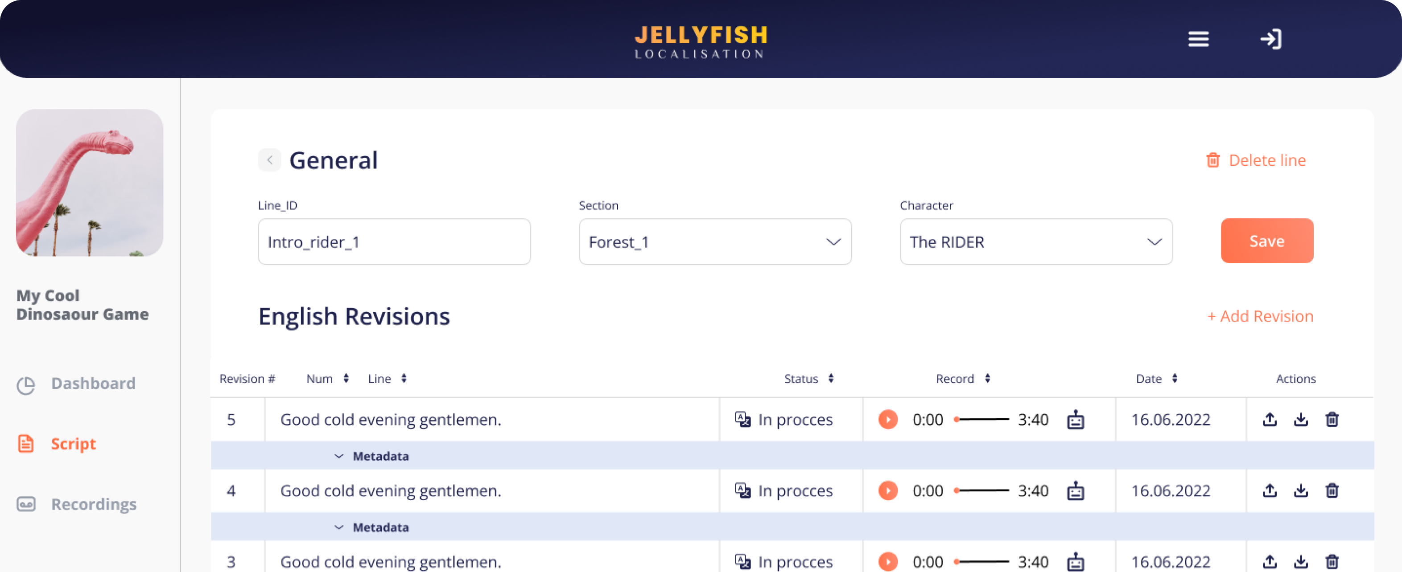Expand Metadata under revision 4
1402x572 pixels.
point(372,527)
